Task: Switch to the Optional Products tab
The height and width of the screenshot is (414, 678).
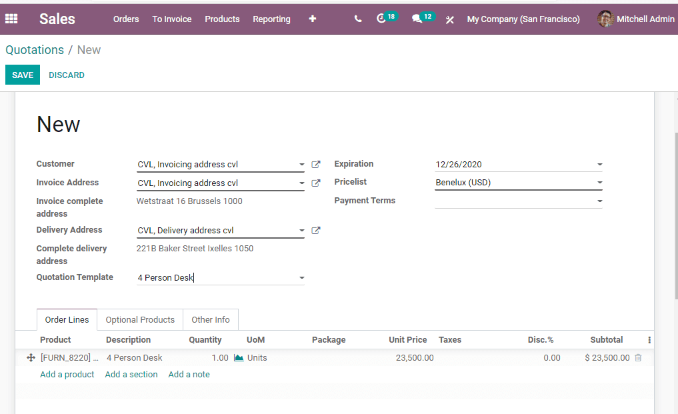Action: (x=139, y=319)
